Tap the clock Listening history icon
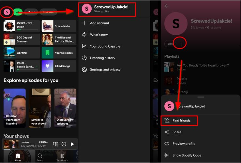The width and height of the screenshot is (241, 163). tap(84, 58)
